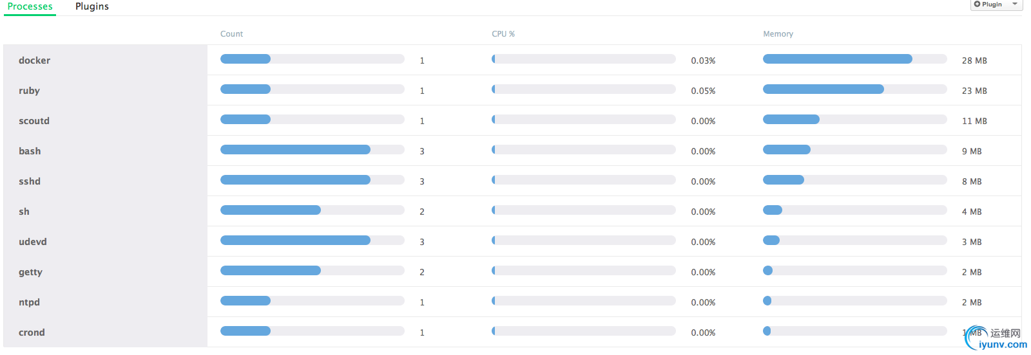Image resolution: width=1031 pixels, height=355 pixels.
Task: Open the bash process details
Action: coord(30,151)
